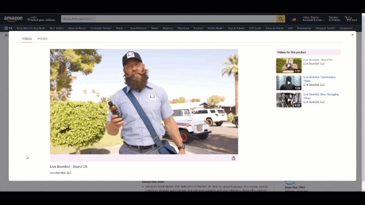Open Registry nav link
Screen dimensions: 365x205
pyautogui.click(x=168, y=28)
